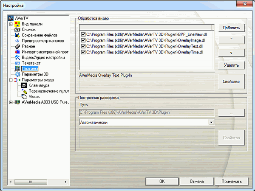Click the AVerMedia A833 USB device icon
This screenshot has height=191, width=255.
pyautogui.click(x=17, y=102)
